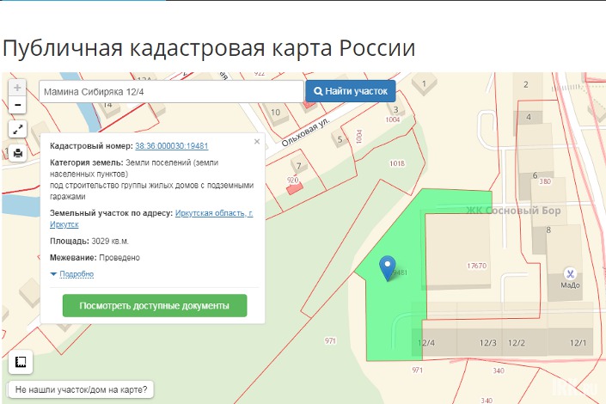The height and width of the screenshot is (404, 606).
Task: Click ЖК Сосновый Бор label
Action: point(513,211)
